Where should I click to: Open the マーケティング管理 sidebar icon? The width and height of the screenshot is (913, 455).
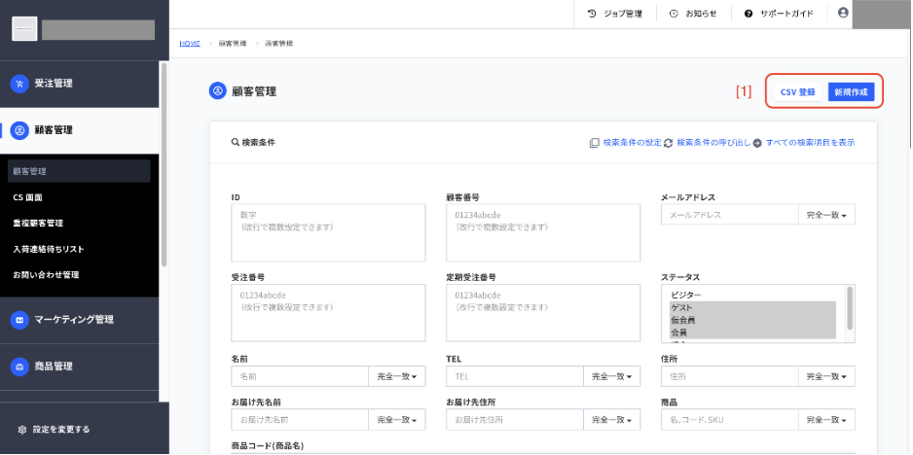tap(19, 320)
